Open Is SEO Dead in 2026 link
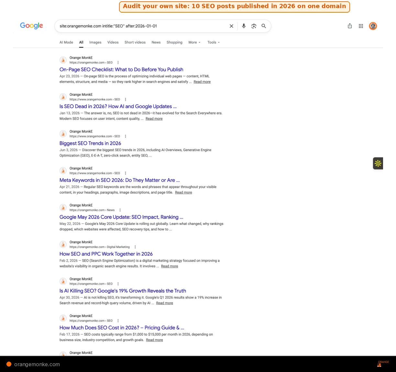This screenshot has height=372, width=396. point(118,106)
